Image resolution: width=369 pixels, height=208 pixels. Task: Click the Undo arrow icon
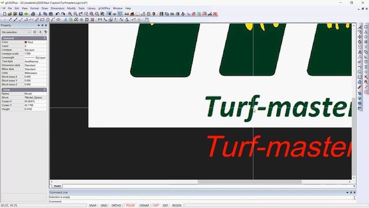pos(58,14)
